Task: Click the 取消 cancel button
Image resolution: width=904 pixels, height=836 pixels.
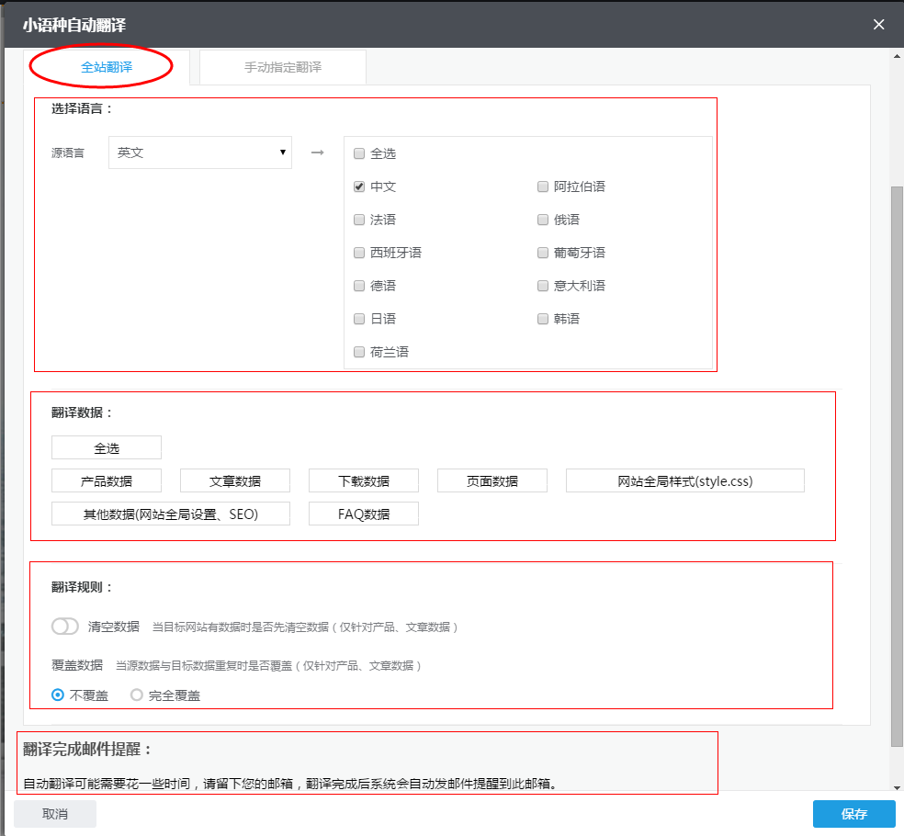Action: point(54,814)
